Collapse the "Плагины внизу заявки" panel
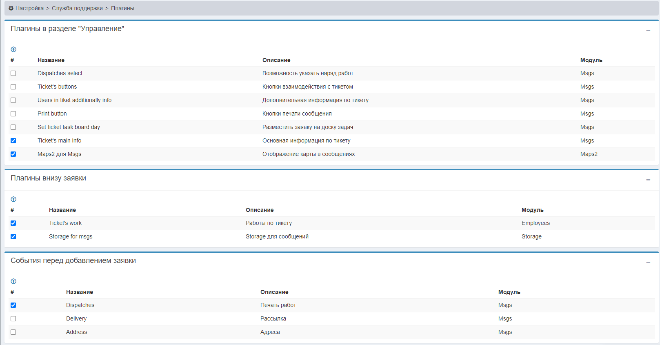This screenshot has width=660, height=345. coord(648,180)
